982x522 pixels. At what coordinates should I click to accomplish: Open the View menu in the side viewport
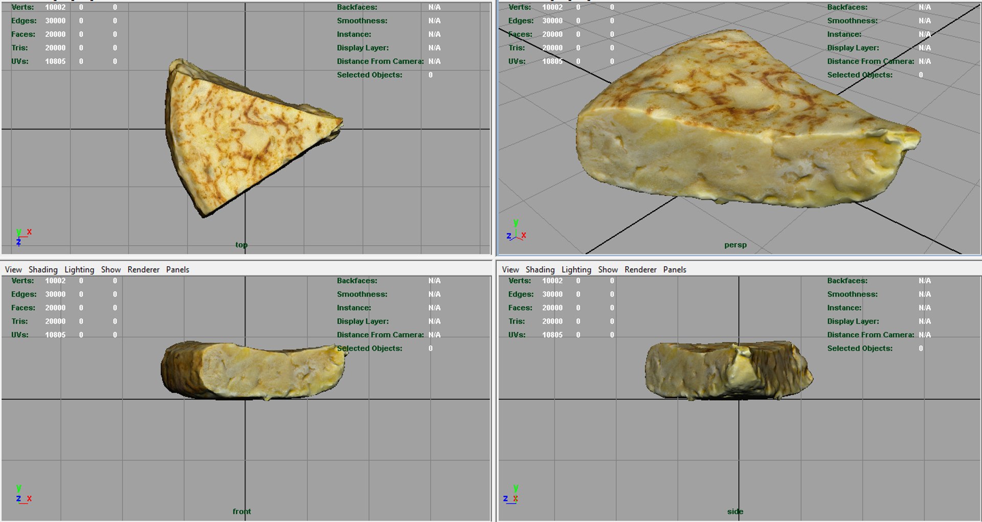coord(510,269)
